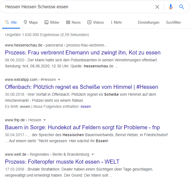This screenshot has width=193, height=184.
Task: Open the Prozess Folteropfer WELT result
Action: point(62,162)
